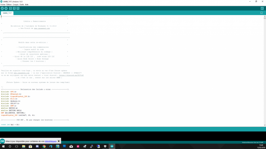
Task: Click the 'Arduino/Genuino Uno sur COM5' status text
Action: (x=253, y=142)
